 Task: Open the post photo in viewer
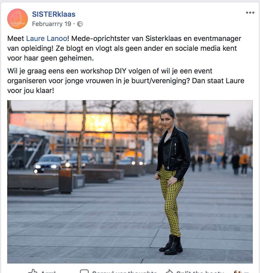tap(130, 182)
